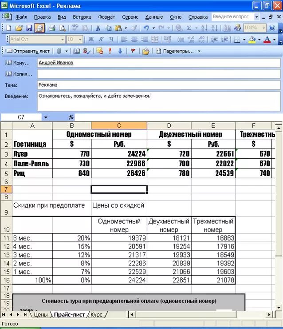Open the address book icon
The height and width of the screenshot is (329, 283).
[x=76, y=51]
